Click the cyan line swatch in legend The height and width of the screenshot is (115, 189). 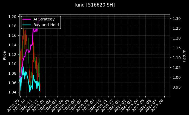tap(27, 25)
